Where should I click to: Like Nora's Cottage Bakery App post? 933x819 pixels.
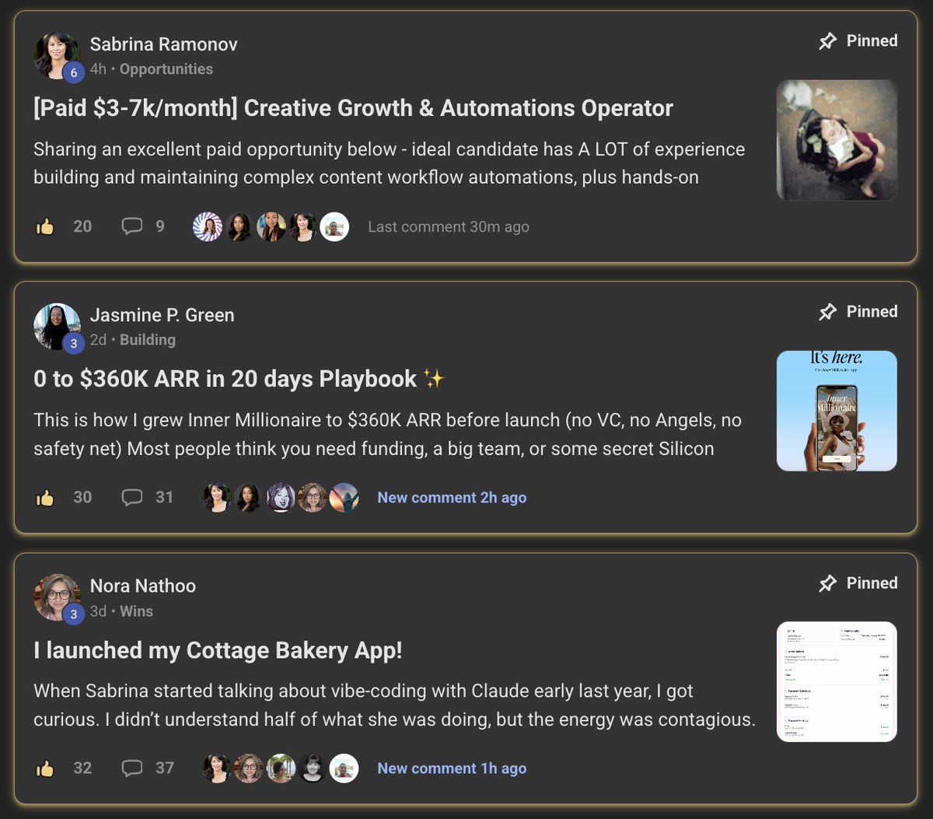tap(45, 768)
